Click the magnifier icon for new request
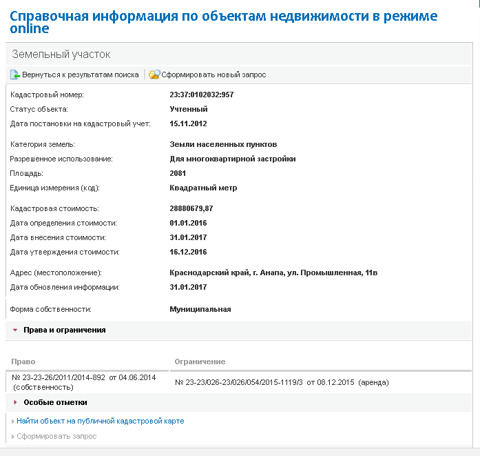This screenshot has height=456, width=480. pos(154,75)
